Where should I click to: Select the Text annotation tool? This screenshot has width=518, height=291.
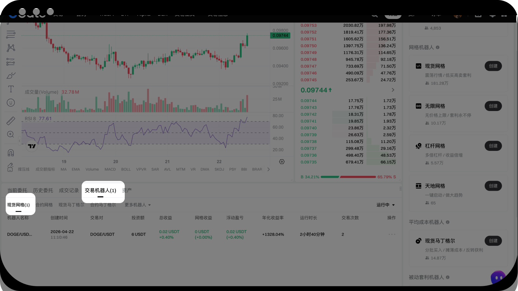click(11, 89)
